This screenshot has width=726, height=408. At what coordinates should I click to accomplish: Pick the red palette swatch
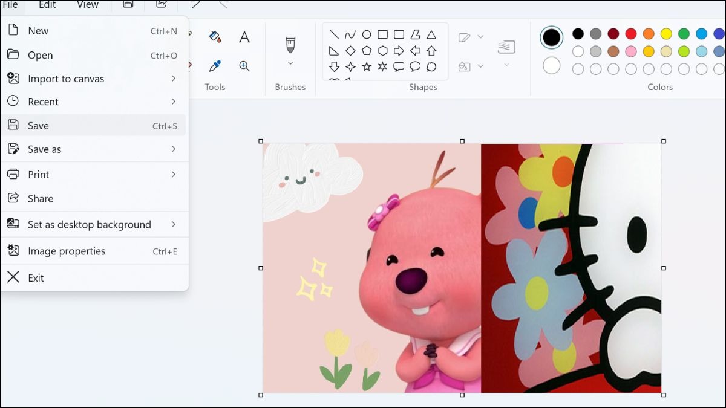tap(631, 34)
